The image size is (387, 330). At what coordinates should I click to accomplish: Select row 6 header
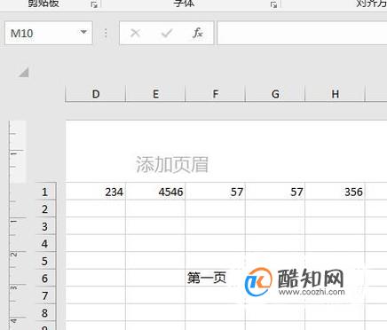click(45, 279)
